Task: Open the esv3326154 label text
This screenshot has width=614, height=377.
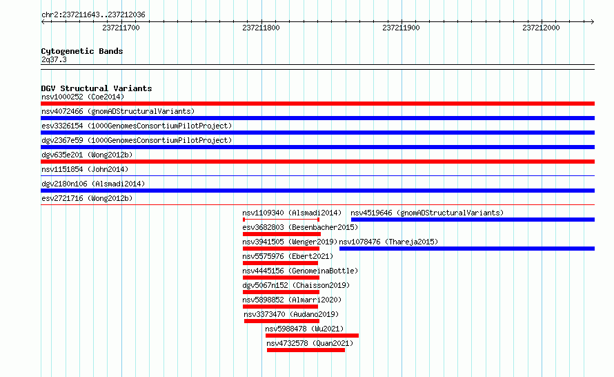Action: tap(137, 126)
